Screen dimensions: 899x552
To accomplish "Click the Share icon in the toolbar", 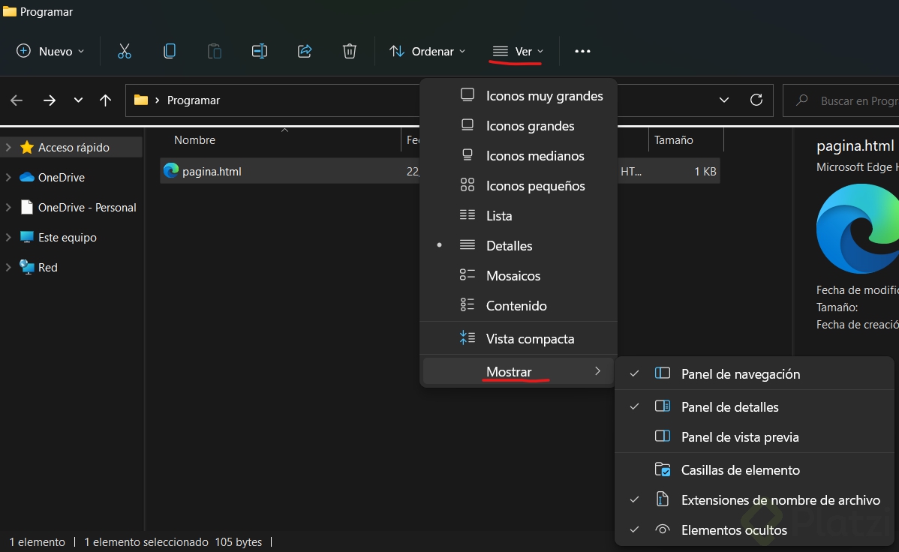I will [x=304, y=51].
